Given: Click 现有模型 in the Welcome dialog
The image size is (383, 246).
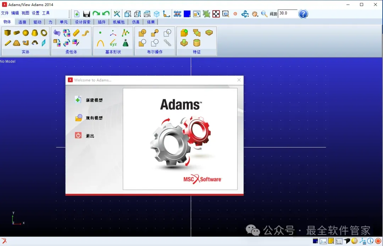Looking at the screenshot, I should pyautogui.click(x=89, y=118).
